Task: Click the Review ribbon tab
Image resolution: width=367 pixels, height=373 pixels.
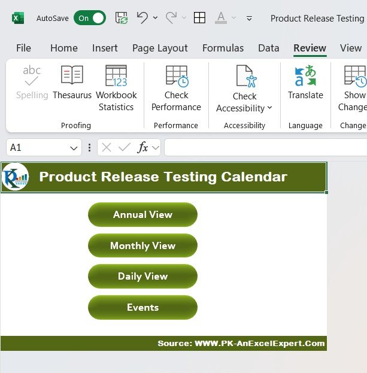Action: pyautogui.click(x=310, y=48)
